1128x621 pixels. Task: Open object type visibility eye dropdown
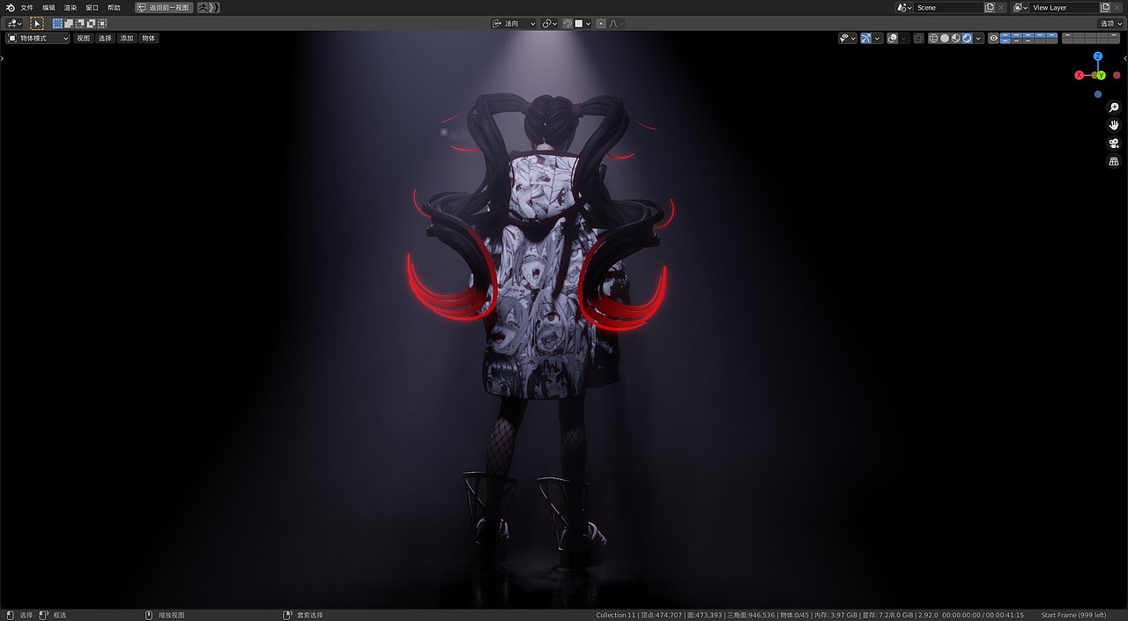click(x=848, y=38)
